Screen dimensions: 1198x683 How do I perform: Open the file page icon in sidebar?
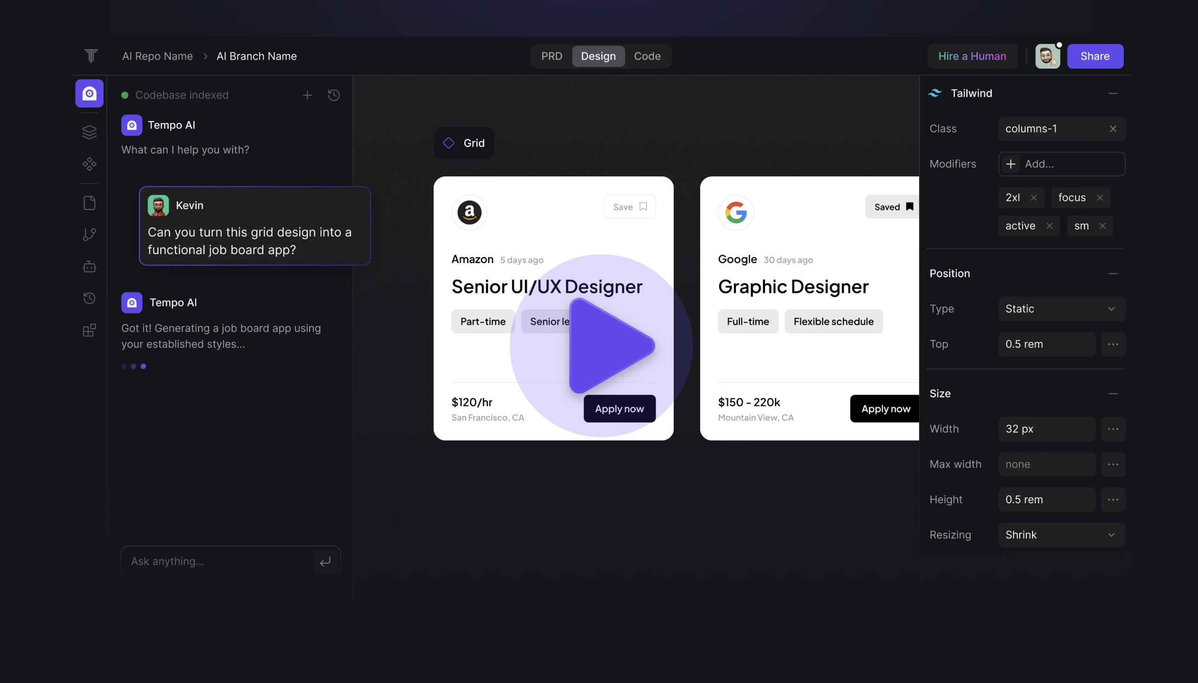point(89,203)
